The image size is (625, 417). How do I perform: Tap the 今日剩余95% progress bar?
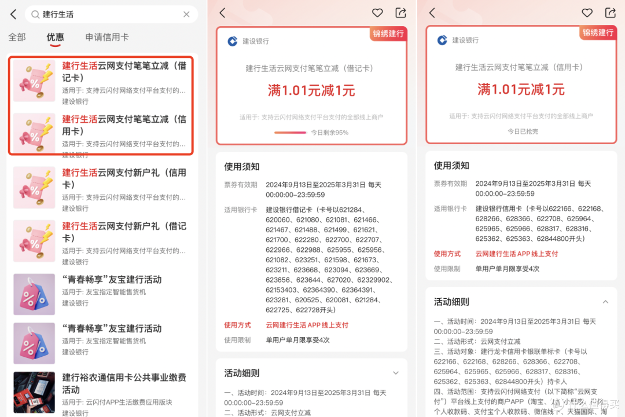coord(290,133)
